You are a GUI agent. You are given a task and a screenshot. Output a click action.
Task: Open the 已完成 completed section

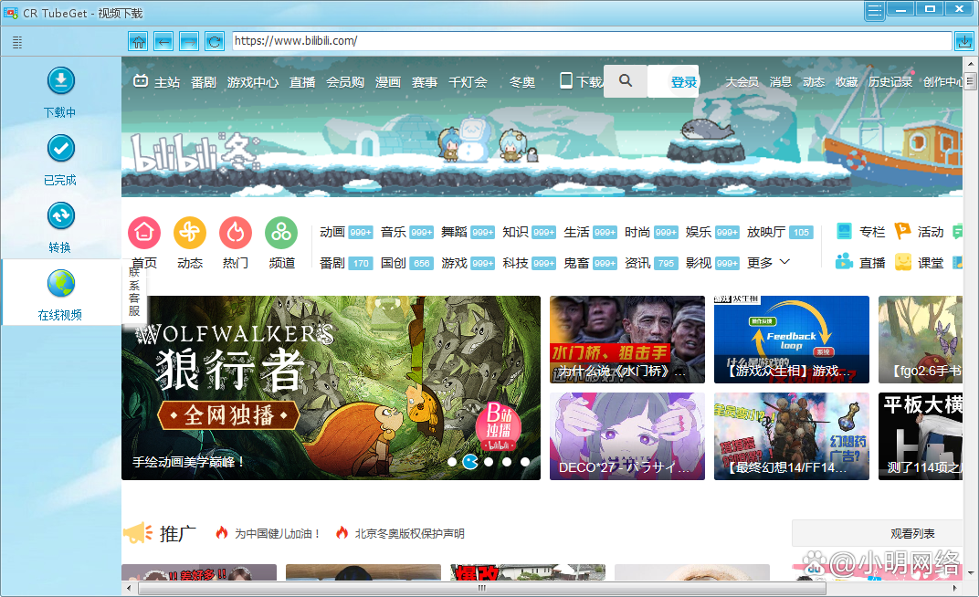click(x=60, y=161)
